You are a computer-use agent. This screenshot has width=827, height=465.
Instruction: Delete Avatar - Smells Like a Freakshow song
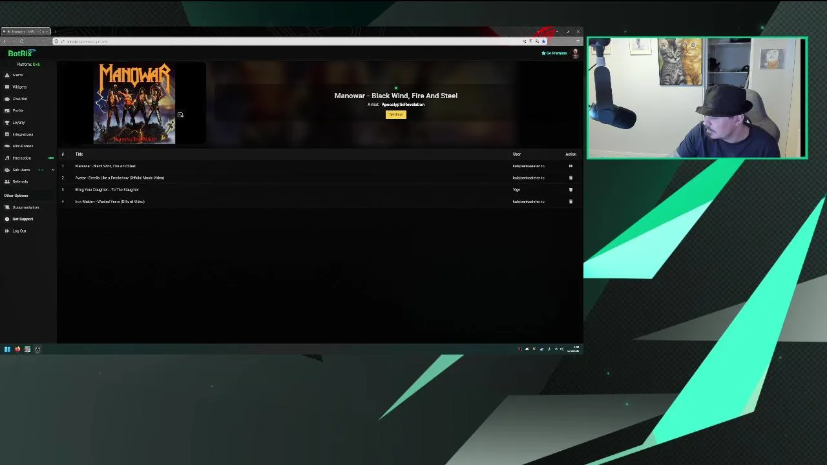tap(571, 178)
